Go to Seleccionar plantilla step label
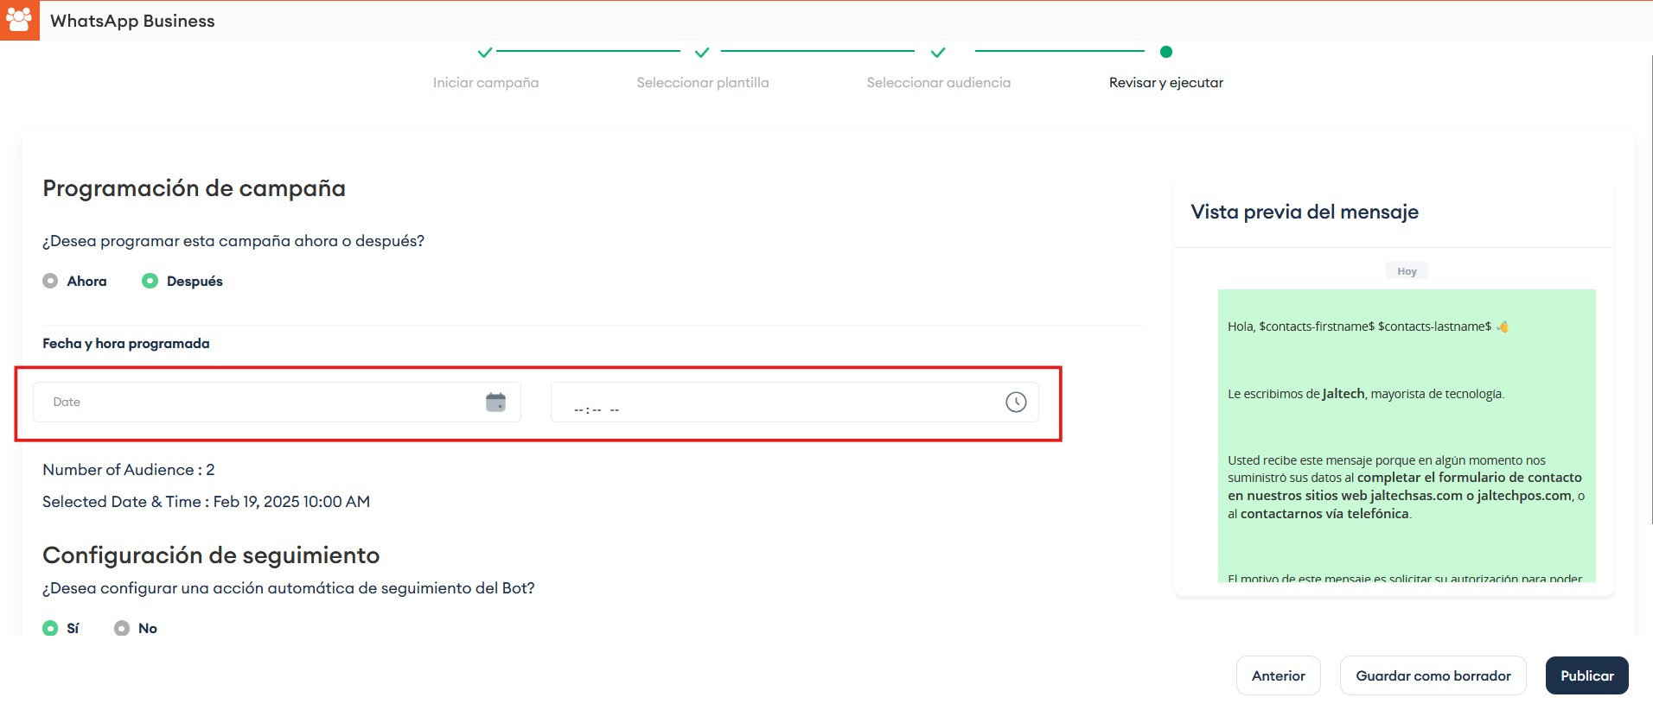This screenshot has height=710, width=1653. (702, 83)
